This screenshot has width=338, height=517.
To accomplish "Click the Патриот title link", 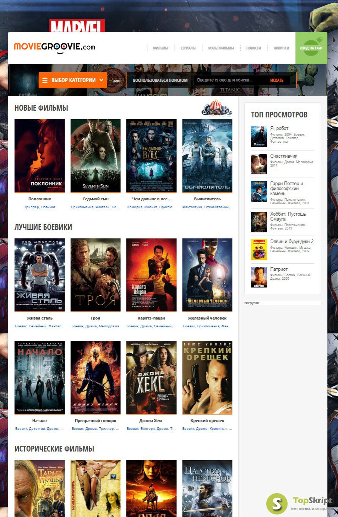I will coord(279,269).
